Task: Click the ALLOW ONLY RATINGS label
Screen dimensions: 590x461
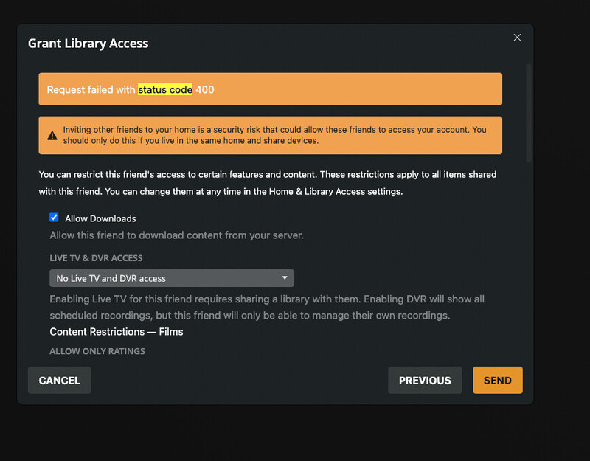Action: point(97,351)
